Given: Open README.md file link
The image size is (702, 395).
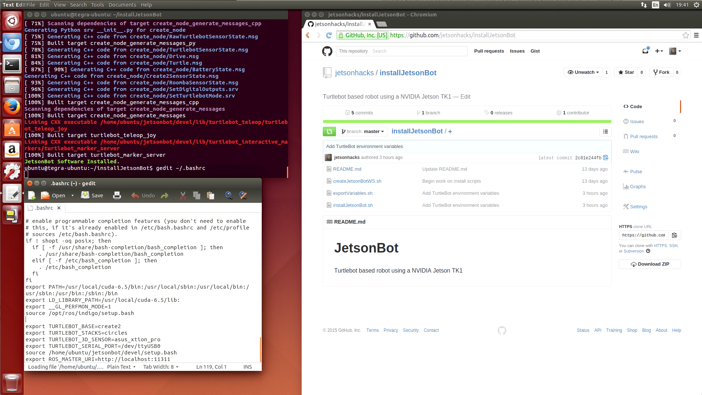Looking at the screenshot, I should 347,169.
